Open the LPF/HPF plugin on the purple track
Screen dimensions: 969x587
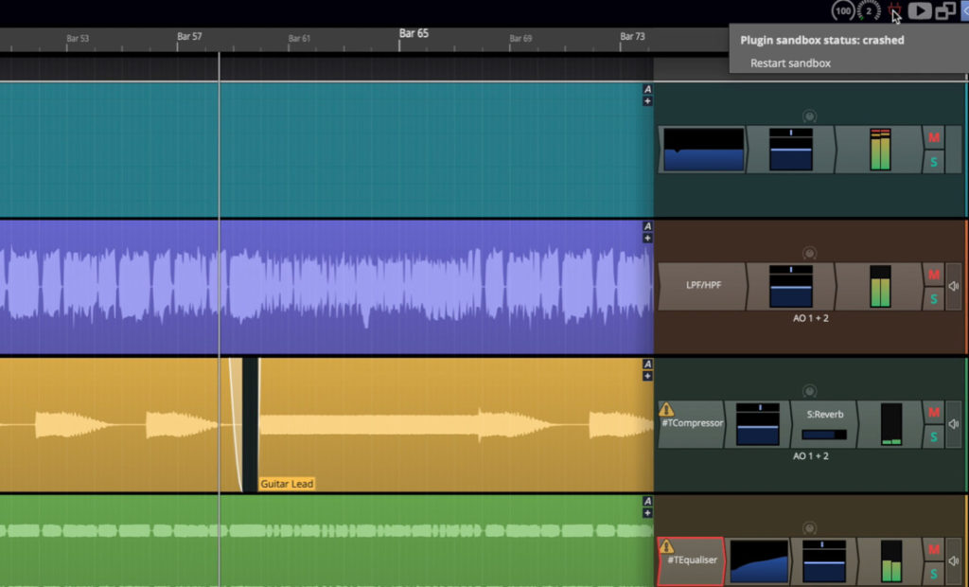[x=705, y=284]
